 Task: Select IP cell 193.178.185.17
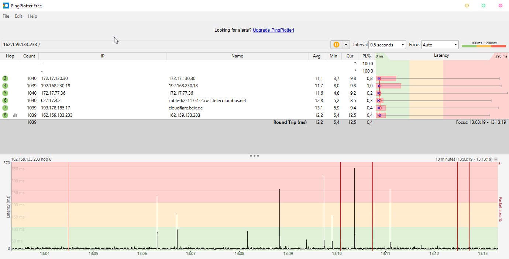click(56, 108)
